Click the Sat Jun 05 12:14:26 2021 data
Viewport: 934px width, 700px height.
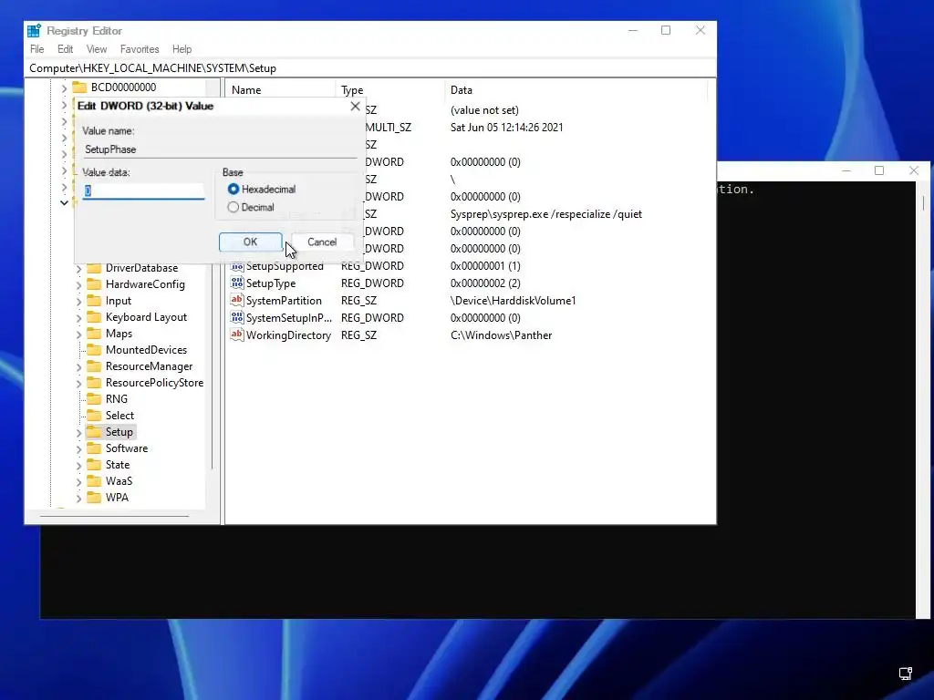click(506, 128)
